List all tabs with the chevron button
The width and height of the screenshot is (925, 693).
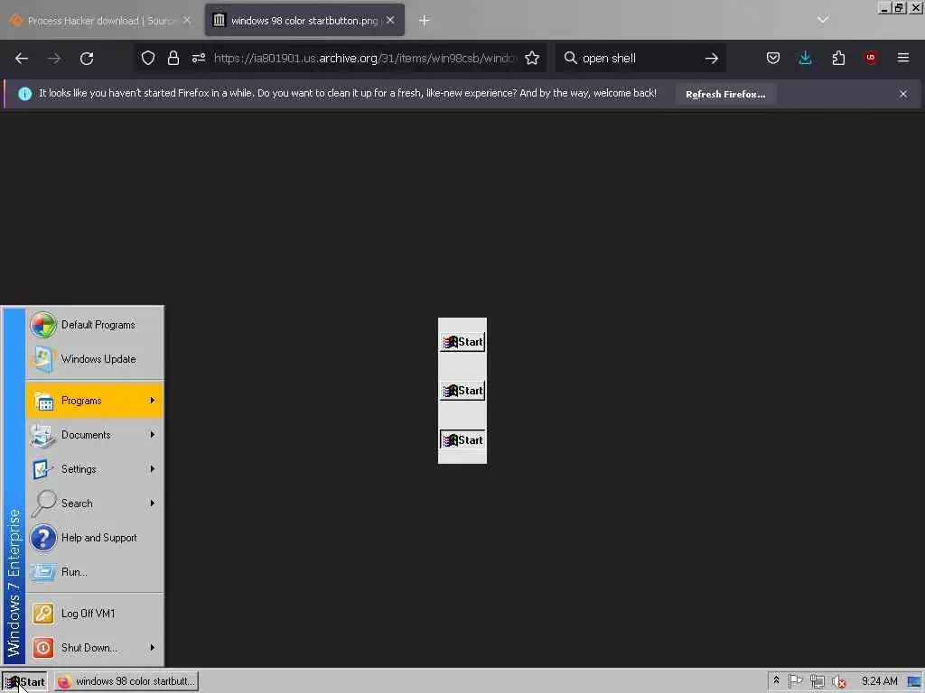coord(823,20)
